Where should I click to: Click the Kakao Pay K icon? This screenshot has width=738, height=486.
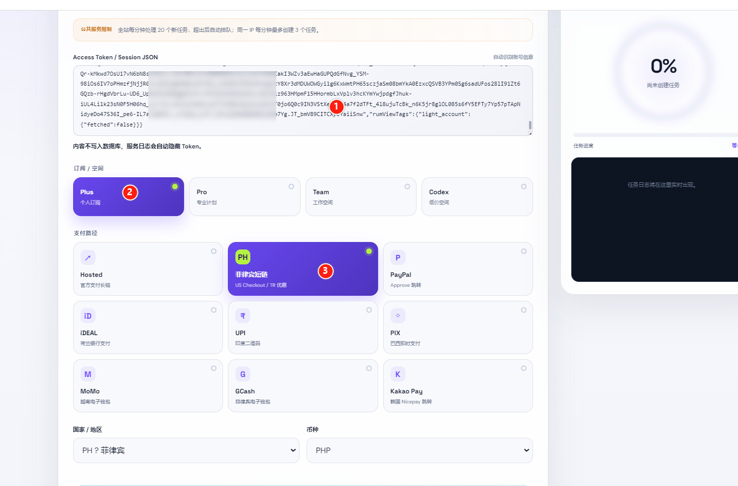click(398, 374)
